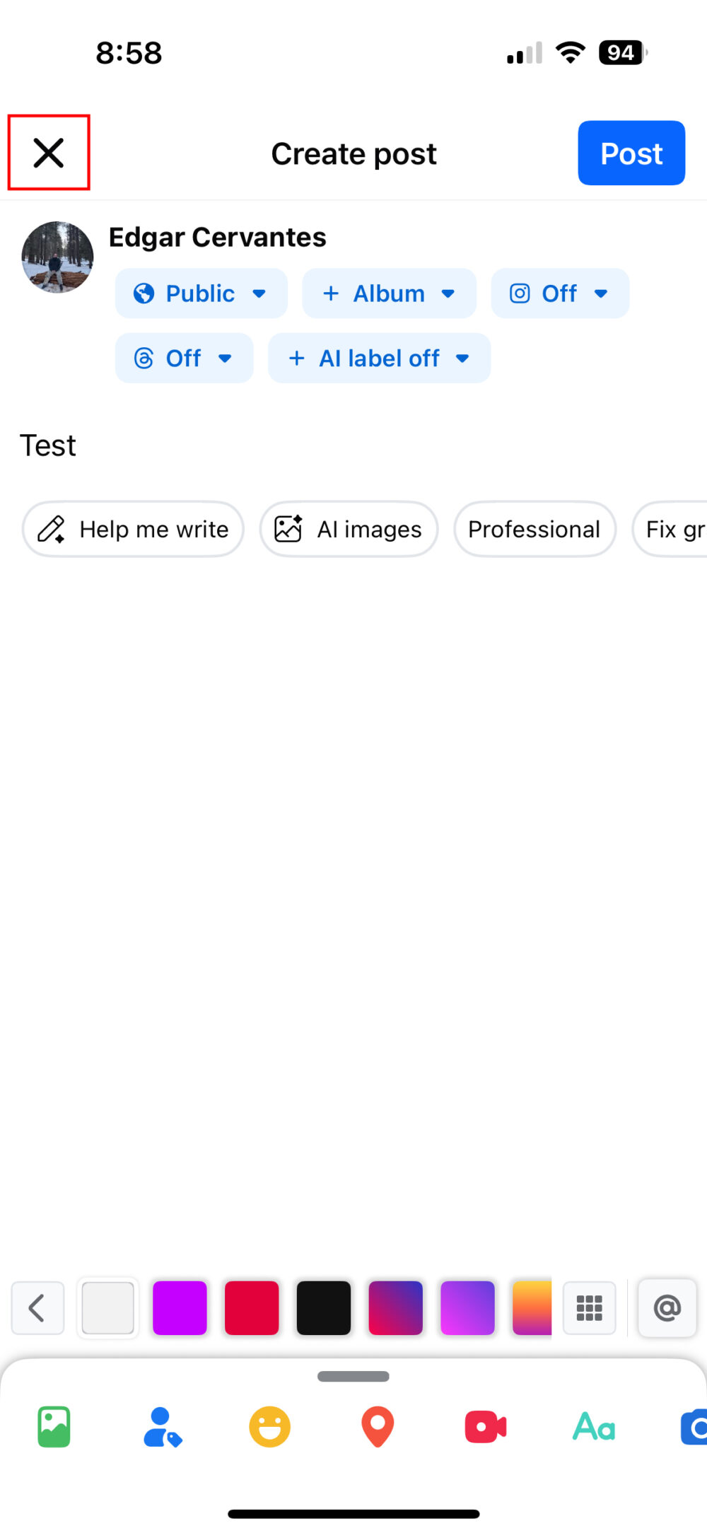
Task: Open the AI label off selector
Action: [379, 359]
